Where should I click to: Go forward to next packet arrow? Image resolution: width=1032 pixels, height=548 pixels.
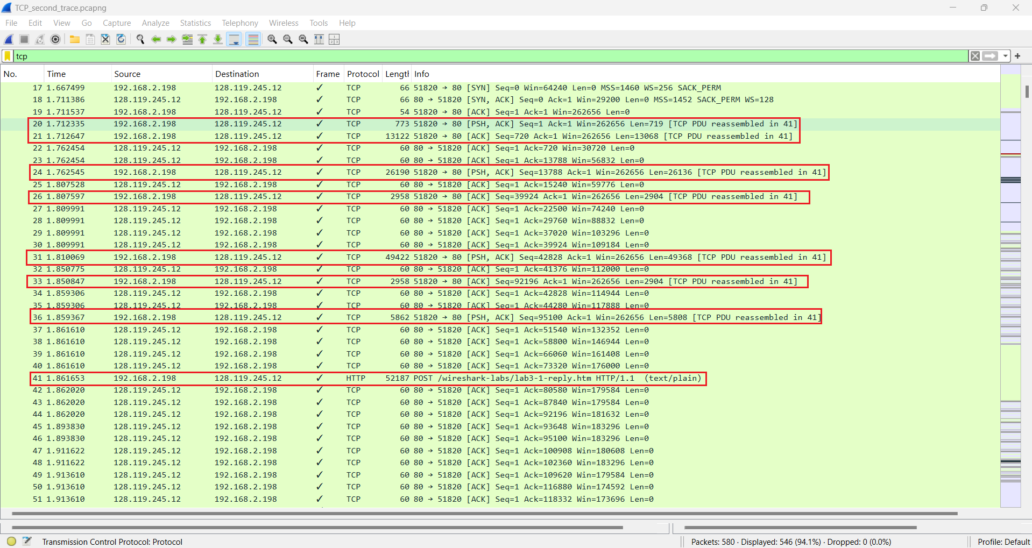coord(172,39)
